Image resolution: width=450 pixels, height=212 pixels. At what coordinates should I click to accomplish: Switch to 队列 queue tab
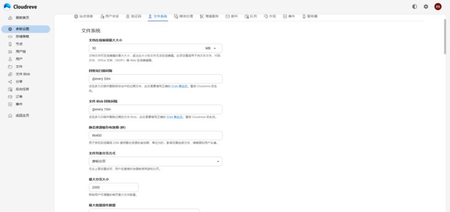[251, 16]
